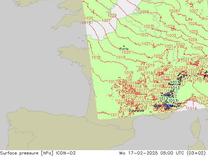The height and width of the screenshot is (161, 208).
Task: Click the 1022 label northeast of Paris
Action: click(x=144, y=35)
